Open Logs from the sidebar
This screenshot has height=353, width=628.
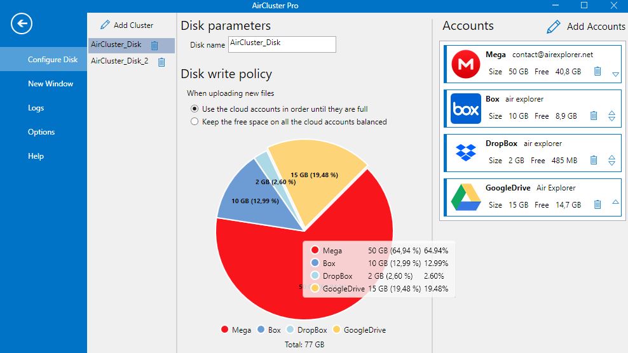(36, 108)
